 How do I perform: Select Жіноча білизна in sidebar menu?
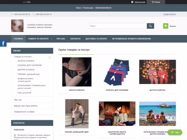[26, 61]
